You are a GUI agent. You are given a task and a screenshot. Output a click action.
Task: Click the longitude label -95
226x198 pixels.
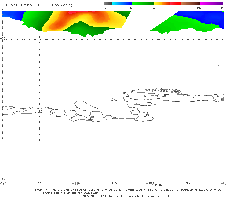[x=187, y=183]
